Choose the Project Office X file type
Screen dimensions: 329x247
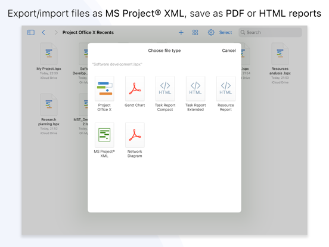coord(104,94)
